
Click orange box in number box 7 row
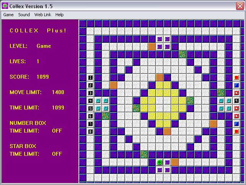[213, 124]
